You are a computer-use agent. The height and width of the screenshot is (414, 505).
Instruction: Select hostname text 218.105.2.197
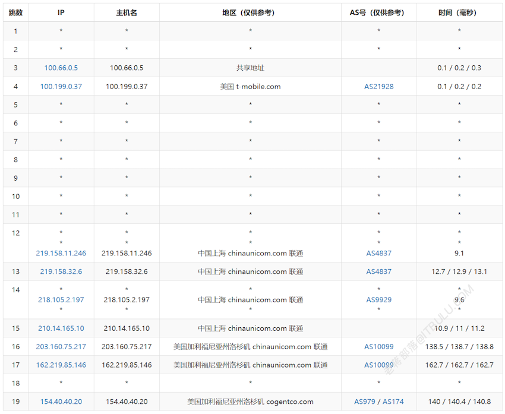point(127,300)
